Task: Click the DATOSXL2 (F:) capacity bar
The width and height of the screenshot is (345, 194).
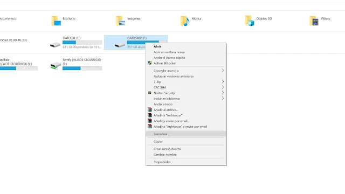Action: [x=147, y=42]
